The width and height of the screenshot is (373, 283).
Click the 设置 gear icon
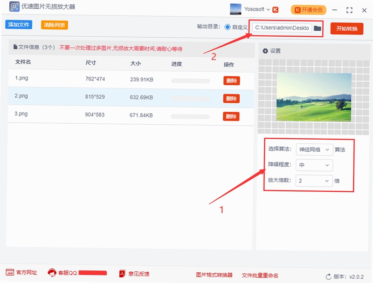point(265,51)
